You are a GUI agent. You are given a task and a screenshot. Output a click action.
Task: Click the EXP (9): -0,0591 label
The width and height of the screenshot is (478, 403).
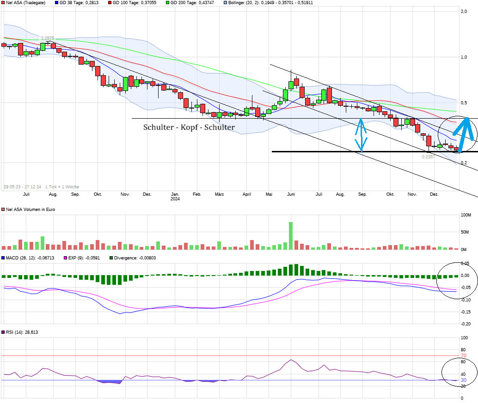pyautogui.click(x=84, y=258)
